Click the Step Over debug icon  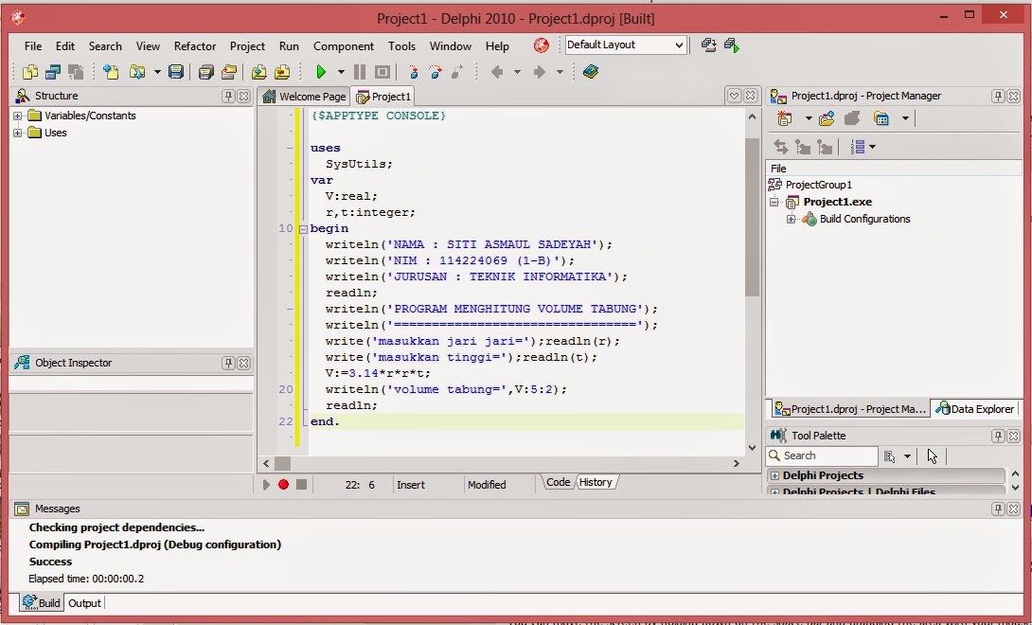435,72
